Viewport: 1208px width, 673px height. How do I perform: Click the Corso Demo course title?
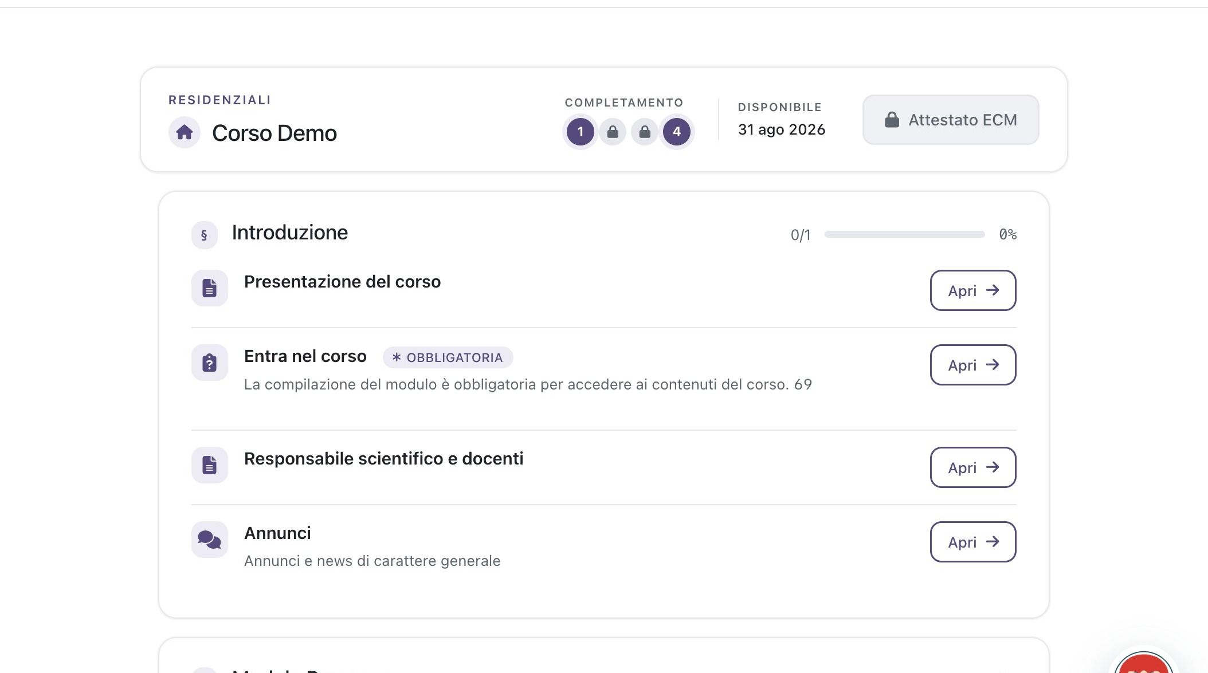click(x=274, y=133)
